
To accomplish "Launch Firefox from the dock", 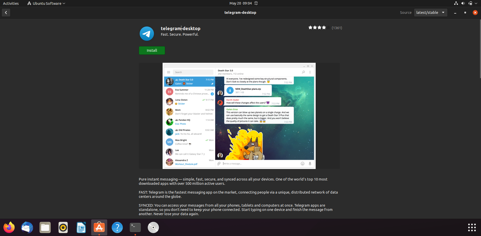I will 9,227.
